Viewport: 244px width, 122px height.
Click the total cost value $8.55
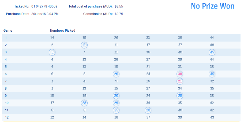point(119,6)
